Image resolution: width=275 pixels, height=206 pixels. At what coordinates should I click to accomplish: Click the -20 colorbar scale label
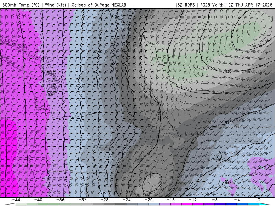148,200
